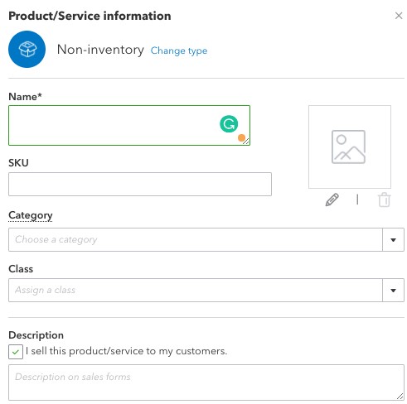Click the product image placeholder

coord(350,147)
